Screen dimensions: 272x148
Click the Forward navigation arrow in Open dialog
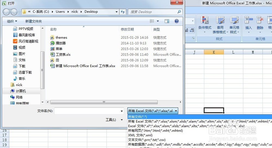coord(14,12)
